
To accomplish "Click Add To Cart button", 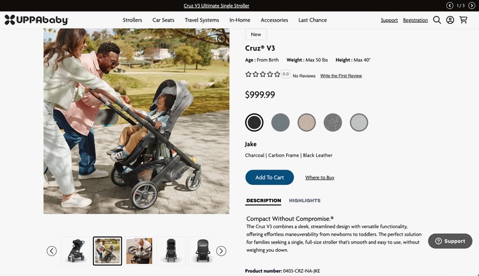I will coord(270,177).
